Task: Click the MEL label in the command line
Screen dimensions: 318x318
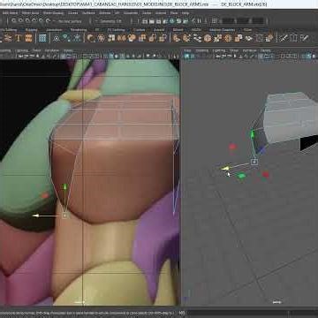Action: click(182, 313)
